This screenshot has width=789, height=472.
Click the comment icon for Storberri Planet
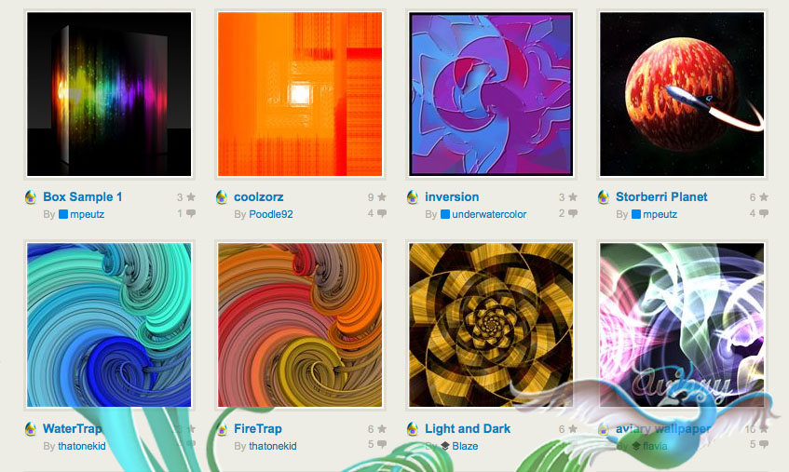tap(764, 213)
